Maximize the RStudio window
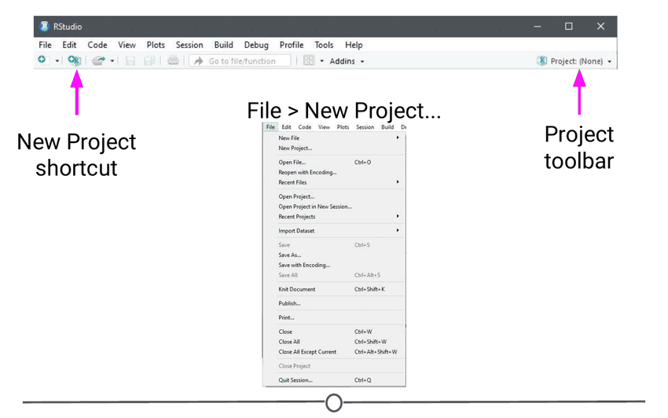Screen dimensions: 668x418 [569, 27]
